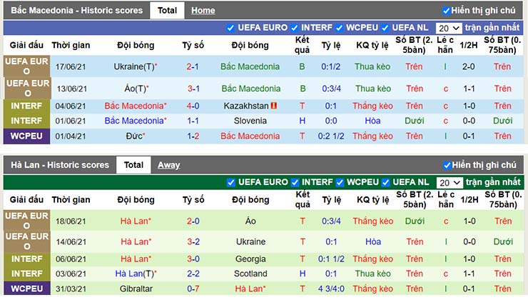Viewport: 528px width, 300px height.
Task: Click date 13/06/21 in Bắc Macedonia table
Action: (x=72, y=89)
